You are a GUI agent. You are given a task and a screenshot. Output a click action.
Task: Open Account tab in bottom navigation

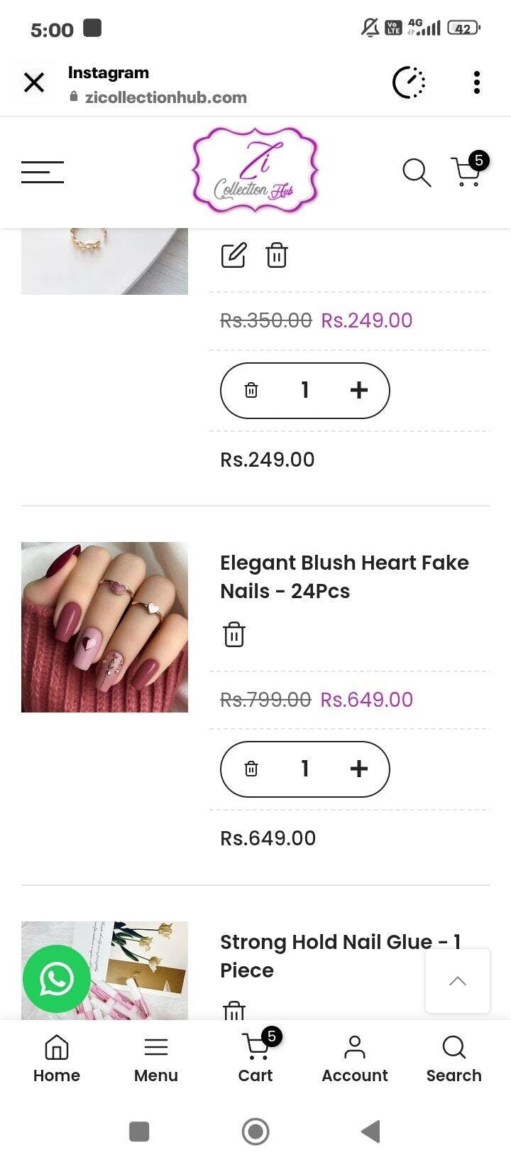coord(355,1058)
